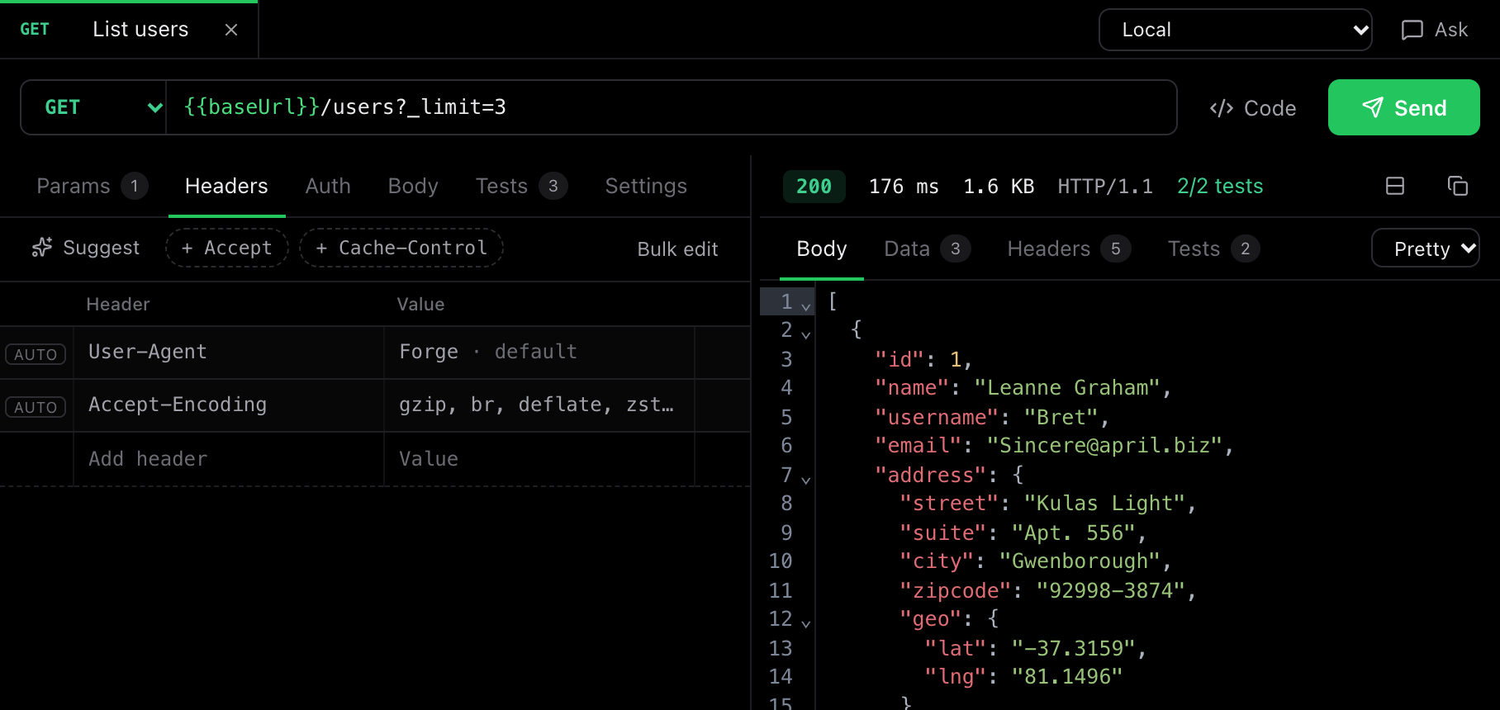
Task: Collapse the object at line 2
Action: click(x=806, y=334)
